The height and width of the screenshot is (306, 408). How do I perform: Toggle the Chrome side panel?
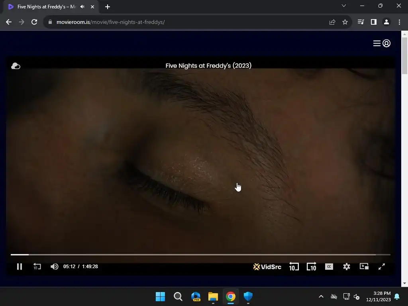coord(374,22)
